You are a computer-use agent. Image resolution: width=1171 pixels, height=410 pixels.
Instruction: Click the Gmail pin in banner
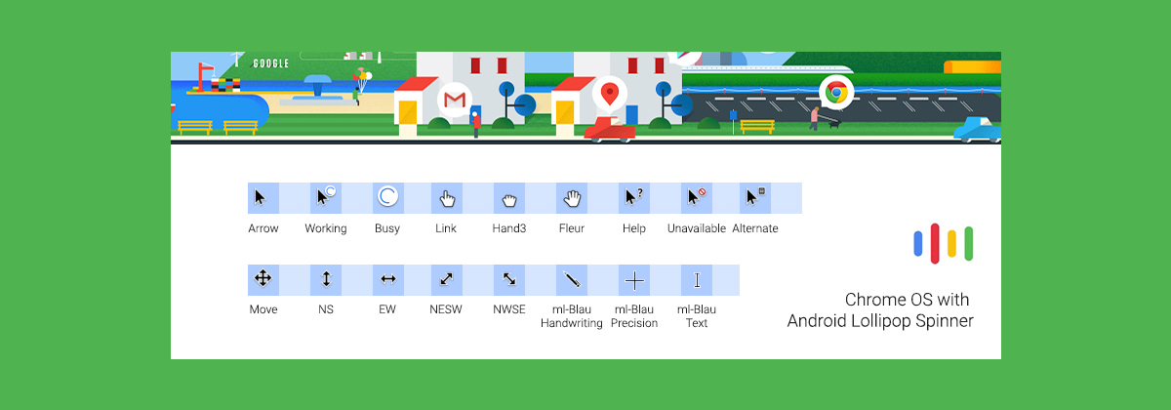(455, 101)
